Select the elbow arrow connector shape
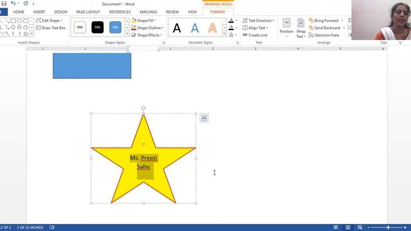 coord(7,27)
